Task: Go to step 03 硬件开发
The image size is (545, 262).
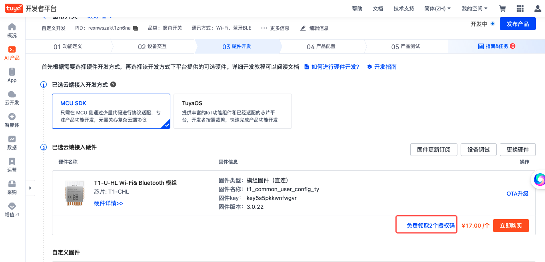Action: [x=237, y=46]
